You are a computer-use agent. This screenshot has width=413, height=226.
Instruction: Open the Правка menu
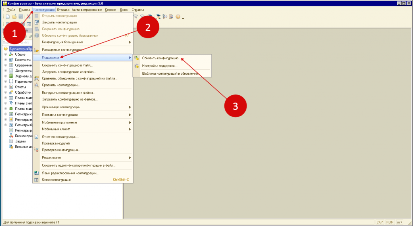click(x=25, y=10)
